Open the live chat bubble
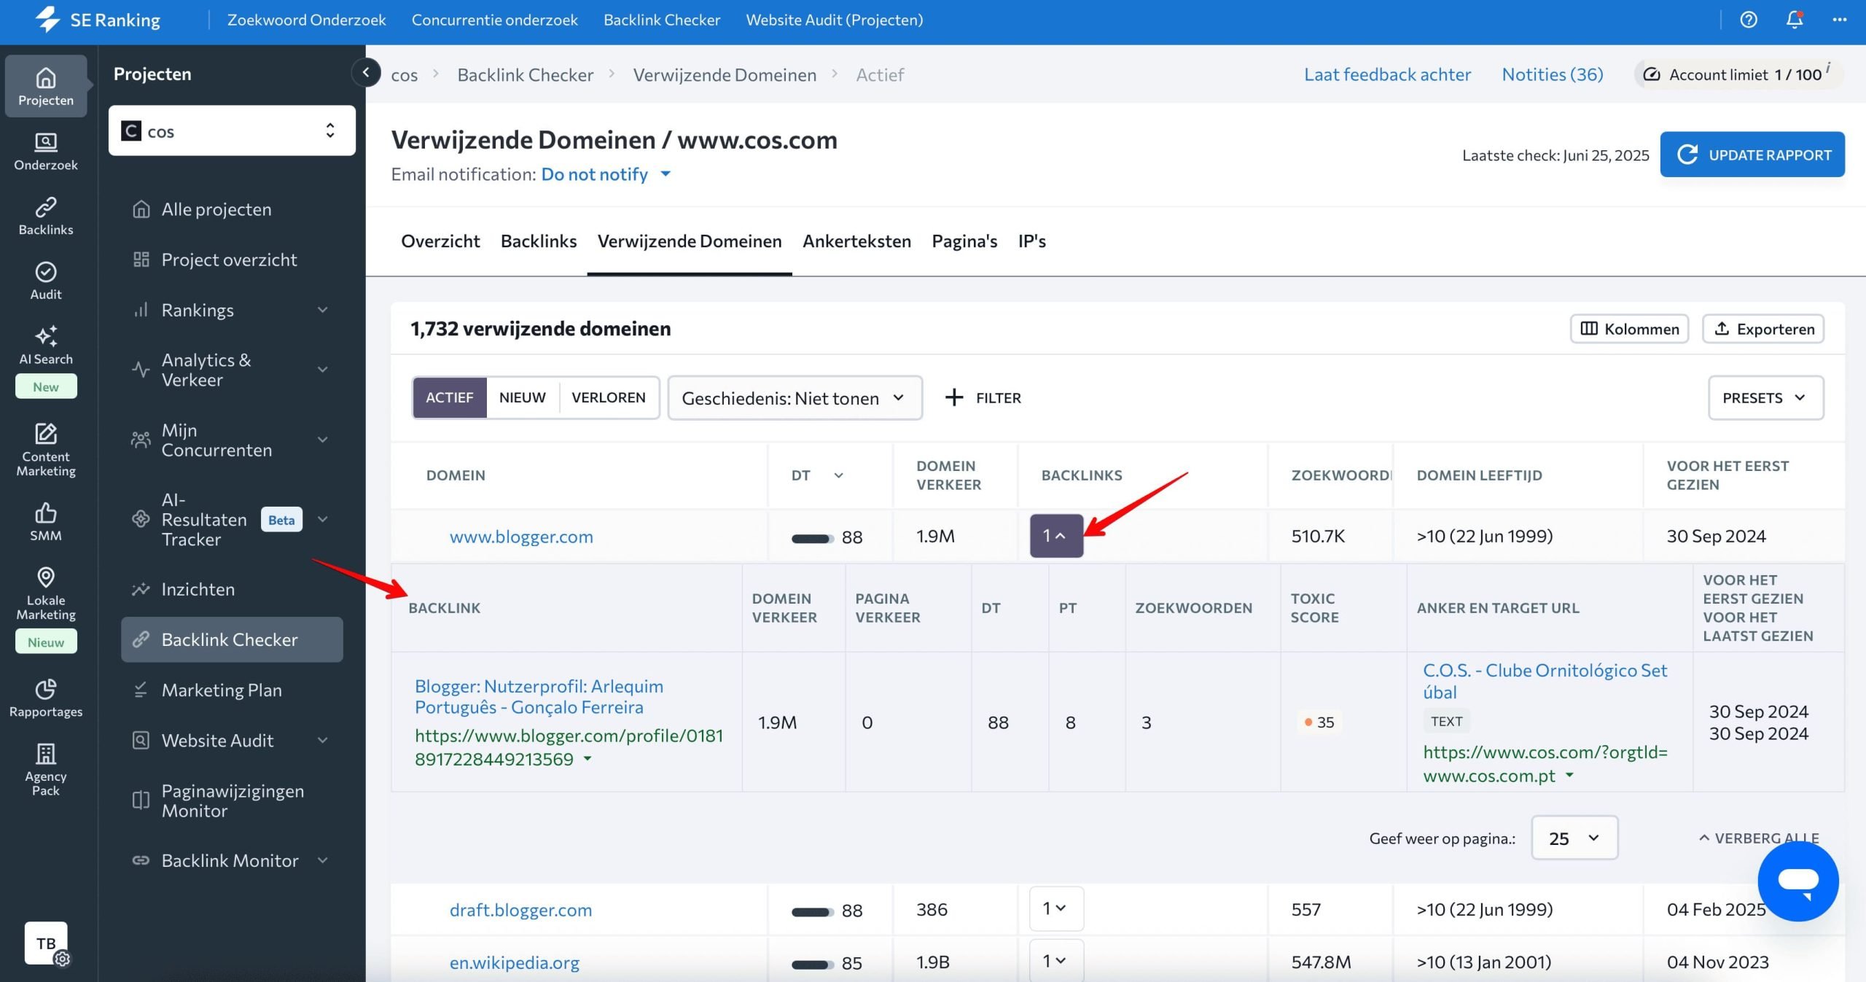Screen dimensions: 1866x982 pos(1798,881)
